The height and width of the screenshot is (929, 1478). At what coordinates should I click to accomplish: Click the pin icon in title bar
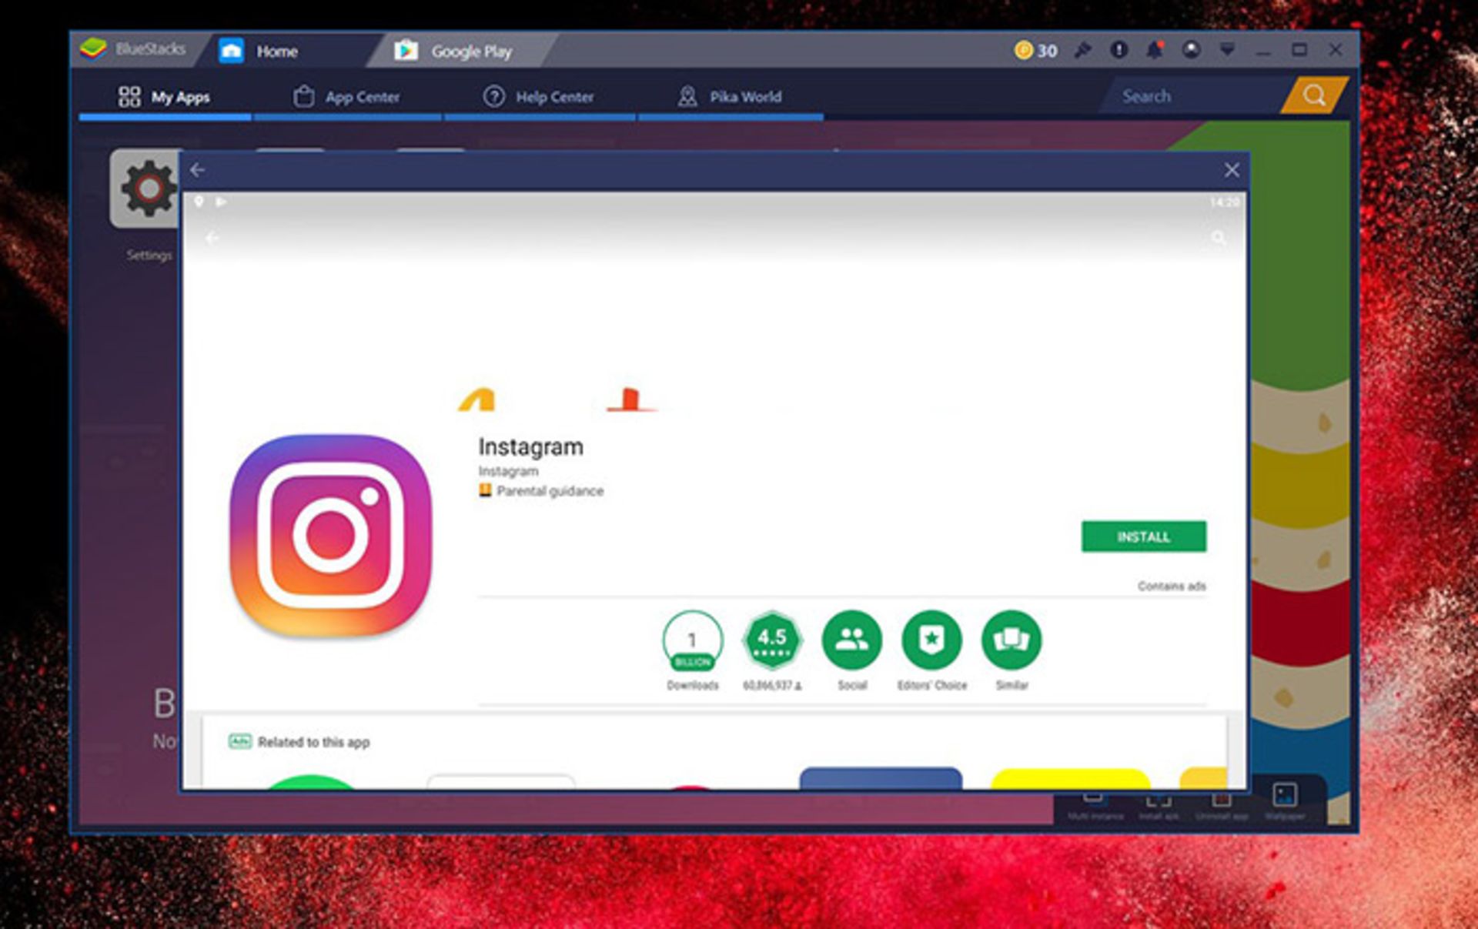pos(1083,51)
